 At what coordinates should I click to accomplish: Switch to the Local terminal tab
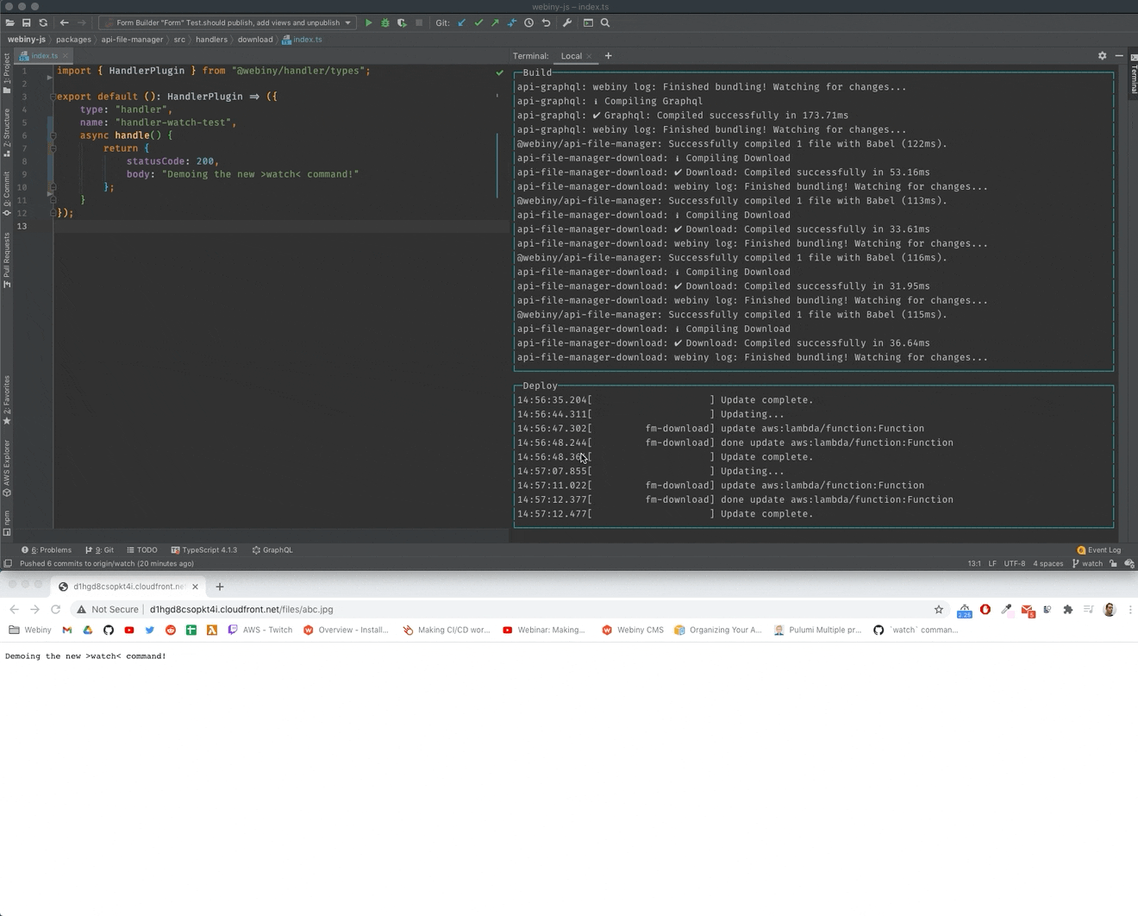572,55
